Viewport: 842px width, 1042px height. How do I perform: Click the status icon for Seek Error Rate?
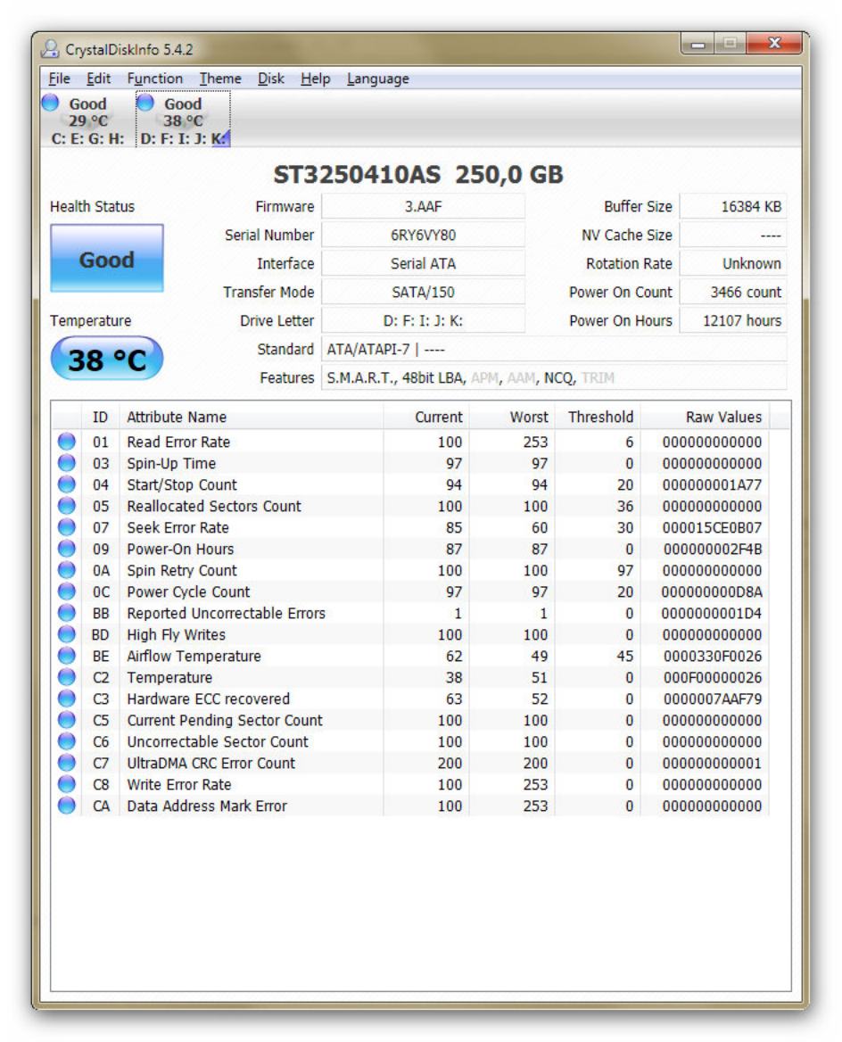[67, 527]
